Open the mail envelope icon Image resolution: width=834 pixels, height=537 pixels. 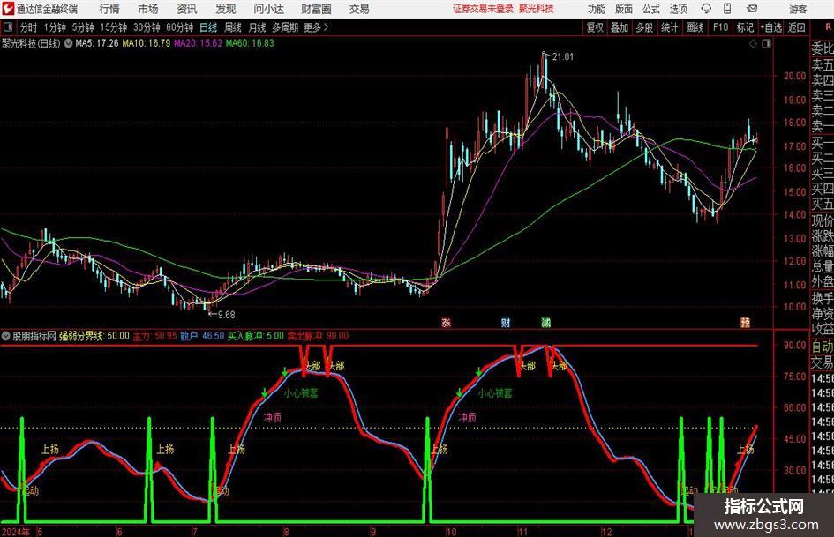click(x=752, y=9)
